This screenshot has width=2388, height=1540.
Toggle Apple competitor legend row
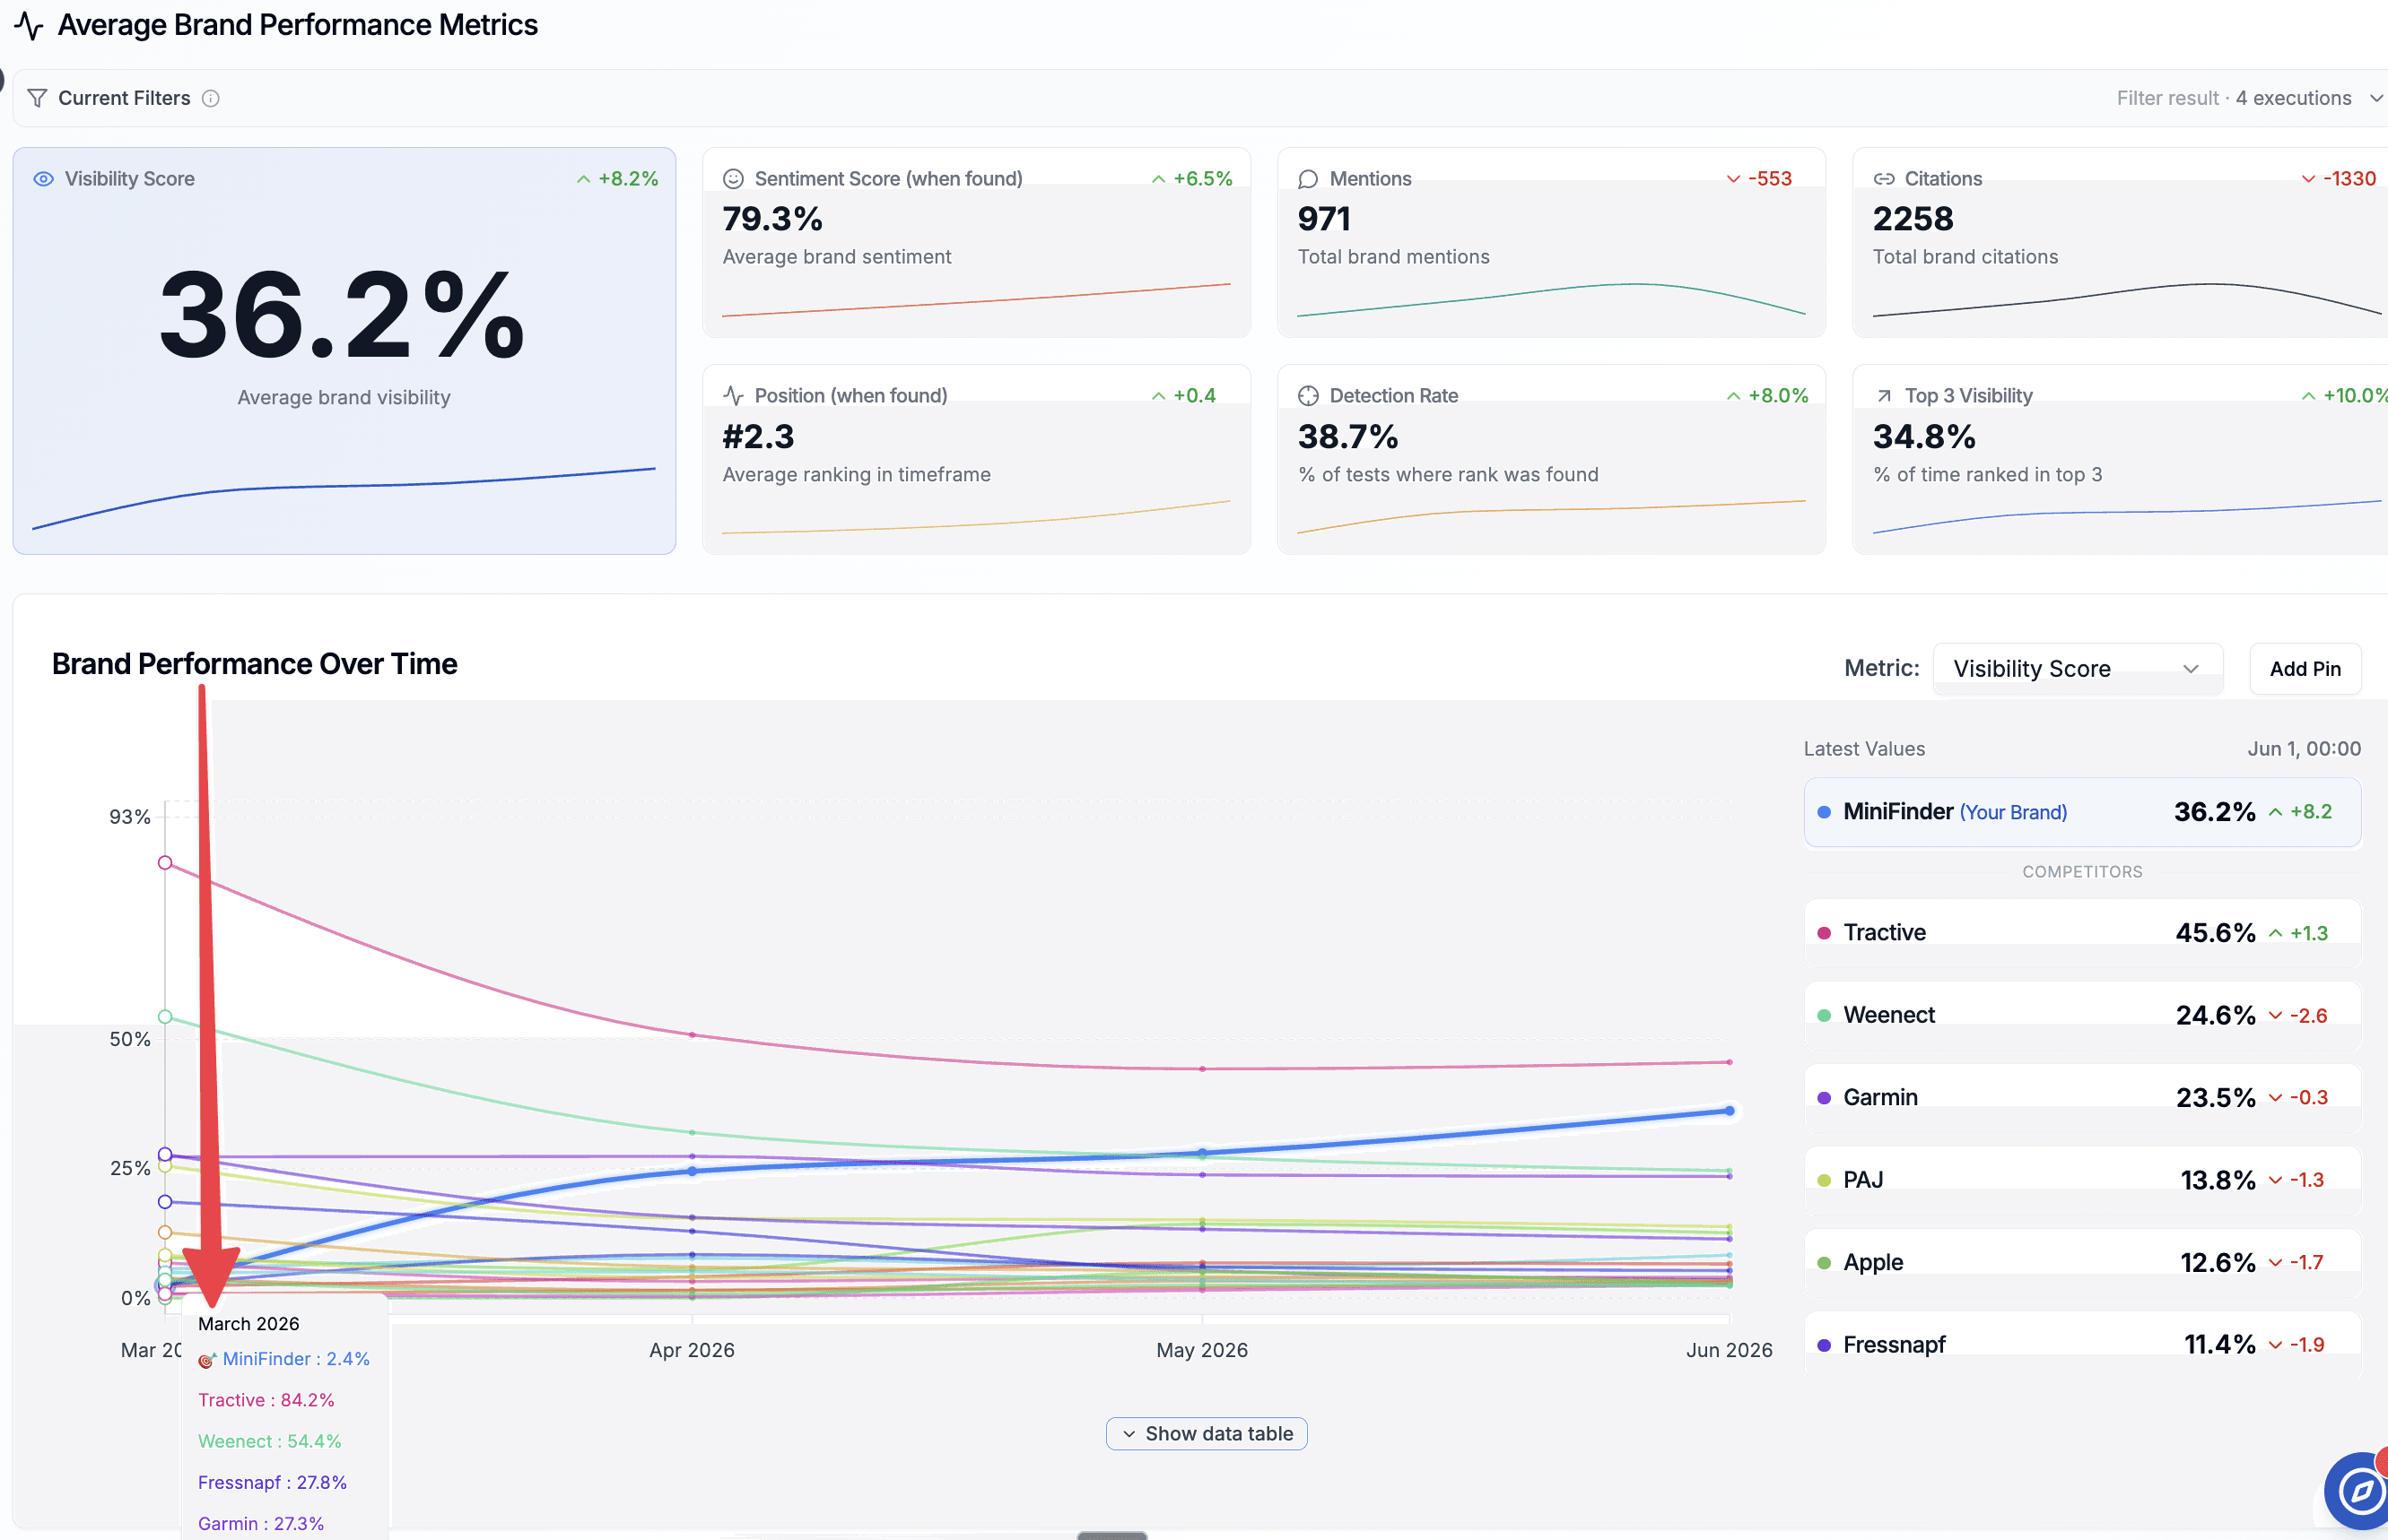tap(2082, 1263)
